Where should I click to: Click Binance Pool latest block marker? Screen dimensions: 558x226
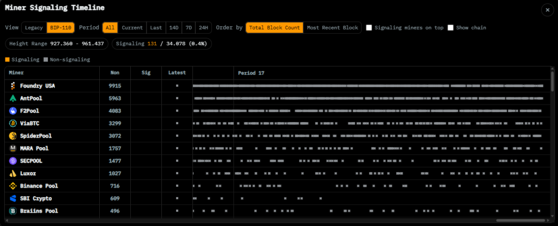point(177,186)
